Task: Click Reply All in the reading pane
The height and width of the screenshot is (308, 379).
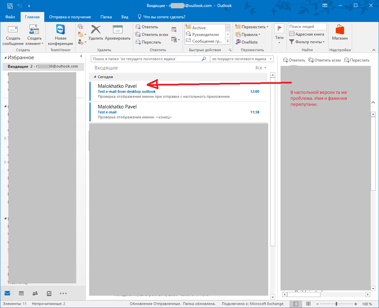Action: [x=325, y=60]
